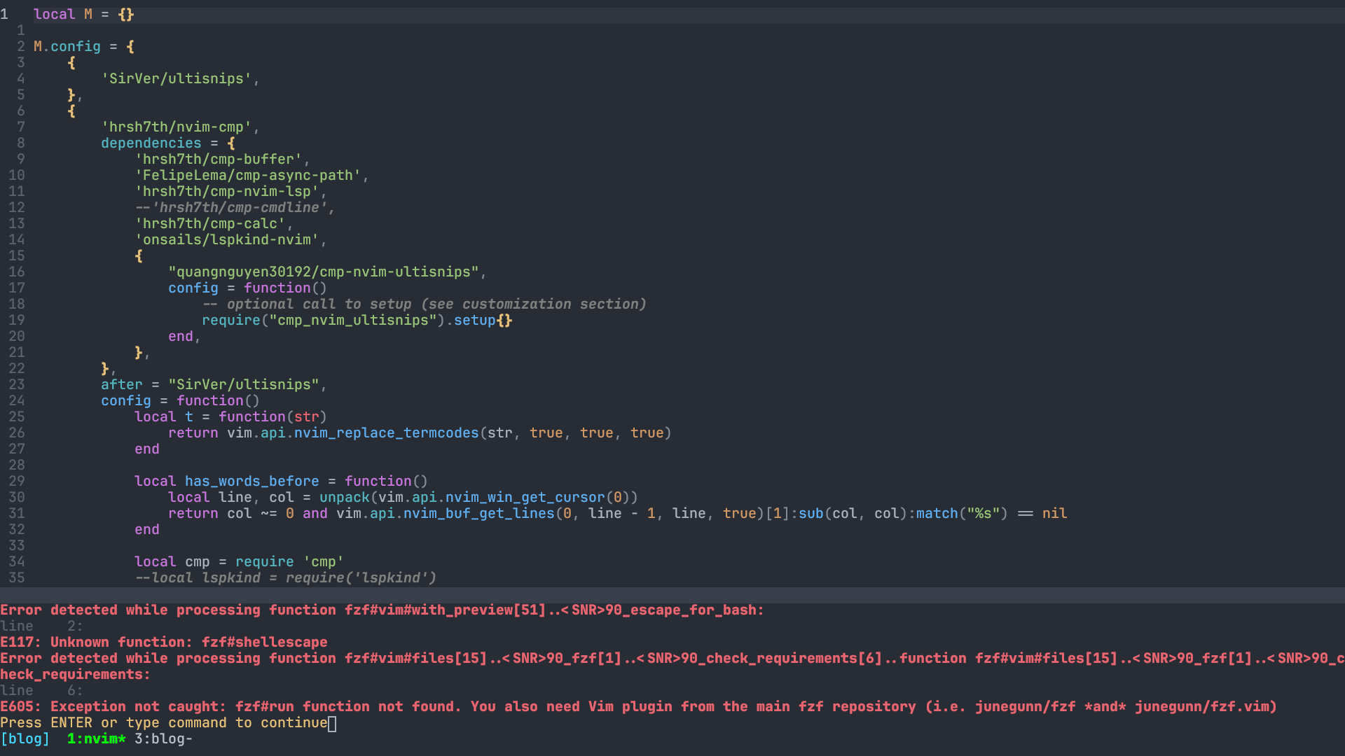
Task: Click the 'hrsh7th/cmp-buffer' string
Action: point(219,159)
